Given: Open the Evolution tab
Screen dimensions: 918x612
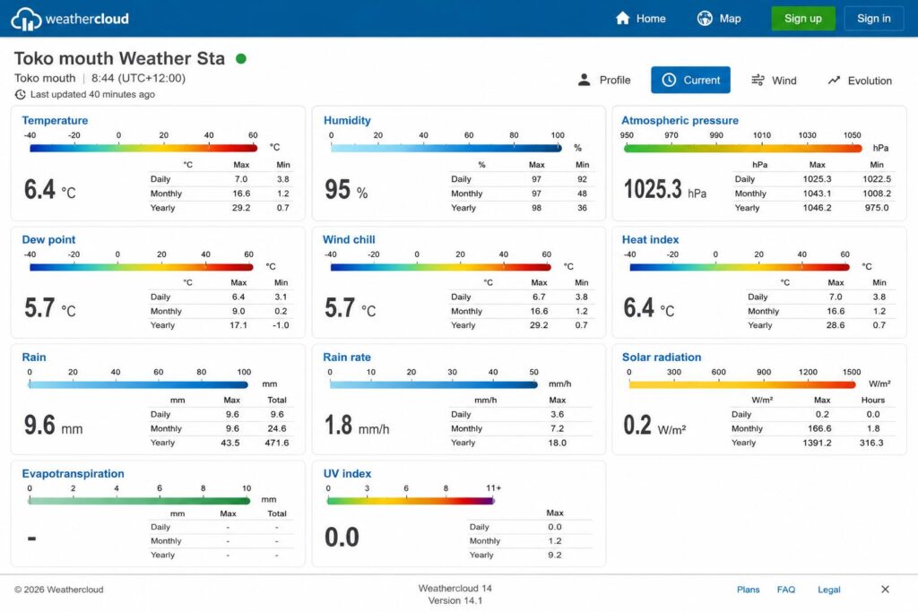Looking at the screenshot, I should (860, 80).
